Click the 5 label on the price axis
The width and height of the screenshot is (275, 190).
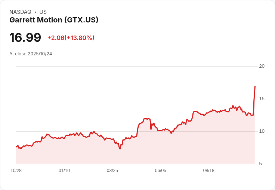261,164
